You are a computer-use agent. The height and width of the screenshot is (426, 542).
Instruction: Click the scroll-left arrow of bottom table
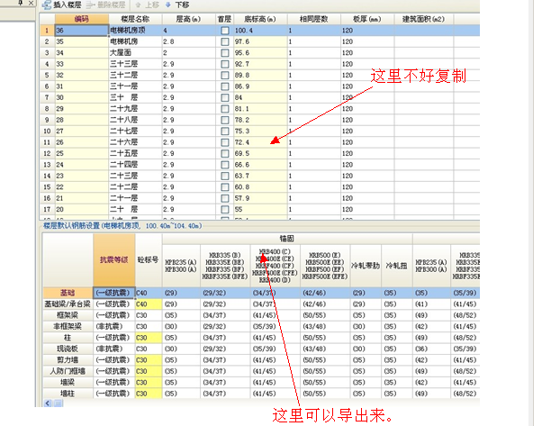48,403
